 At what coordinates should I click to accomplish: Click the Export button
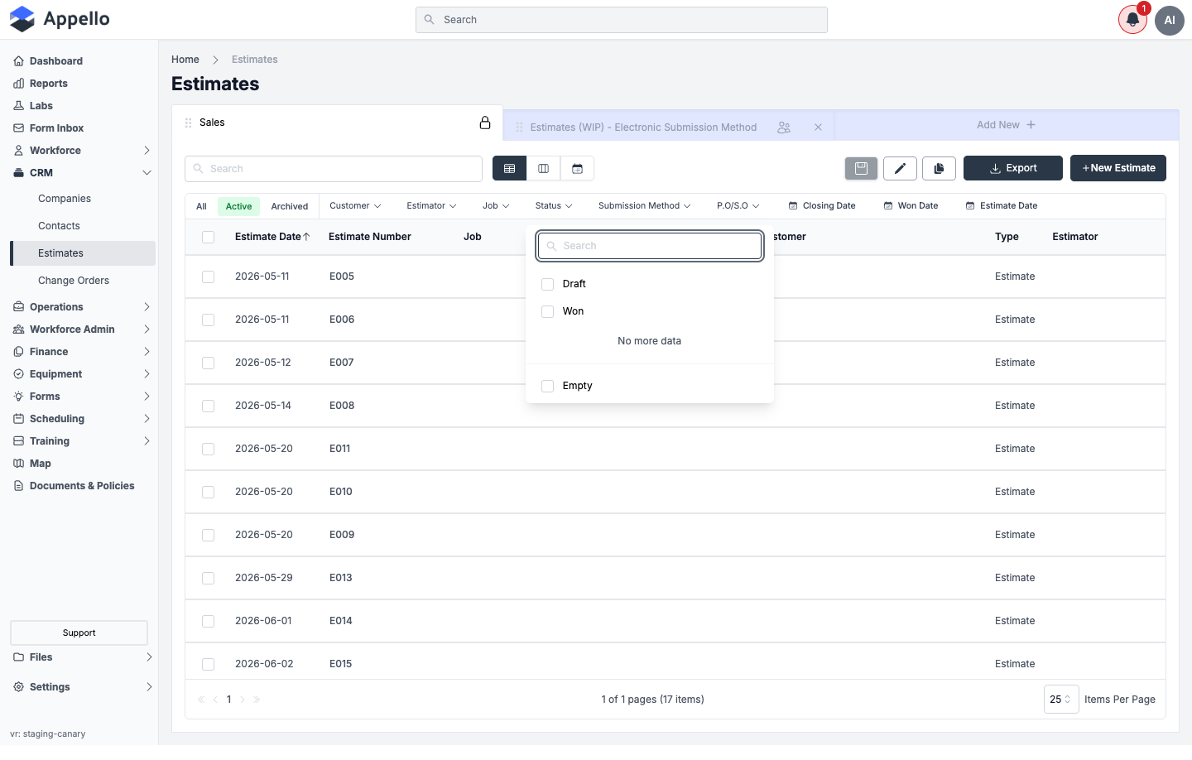click(x=1013, y=168)
